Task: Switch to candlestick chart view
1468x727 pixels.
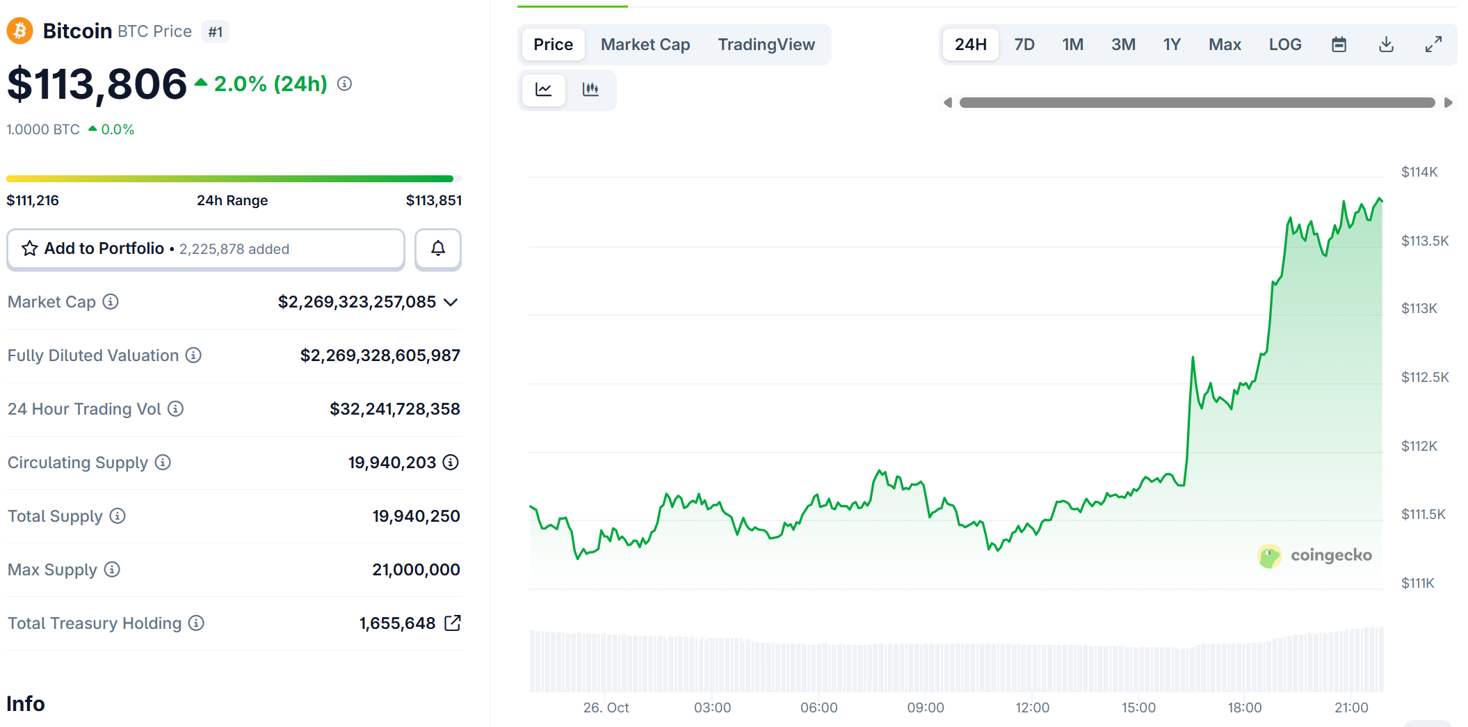Action: point(590,89)
